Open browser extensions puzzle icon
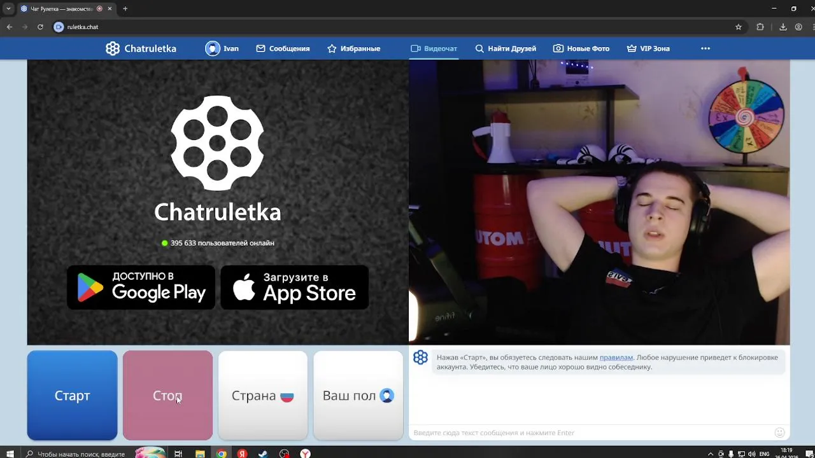Screen dimensions: 815x458 coord(760,27)
